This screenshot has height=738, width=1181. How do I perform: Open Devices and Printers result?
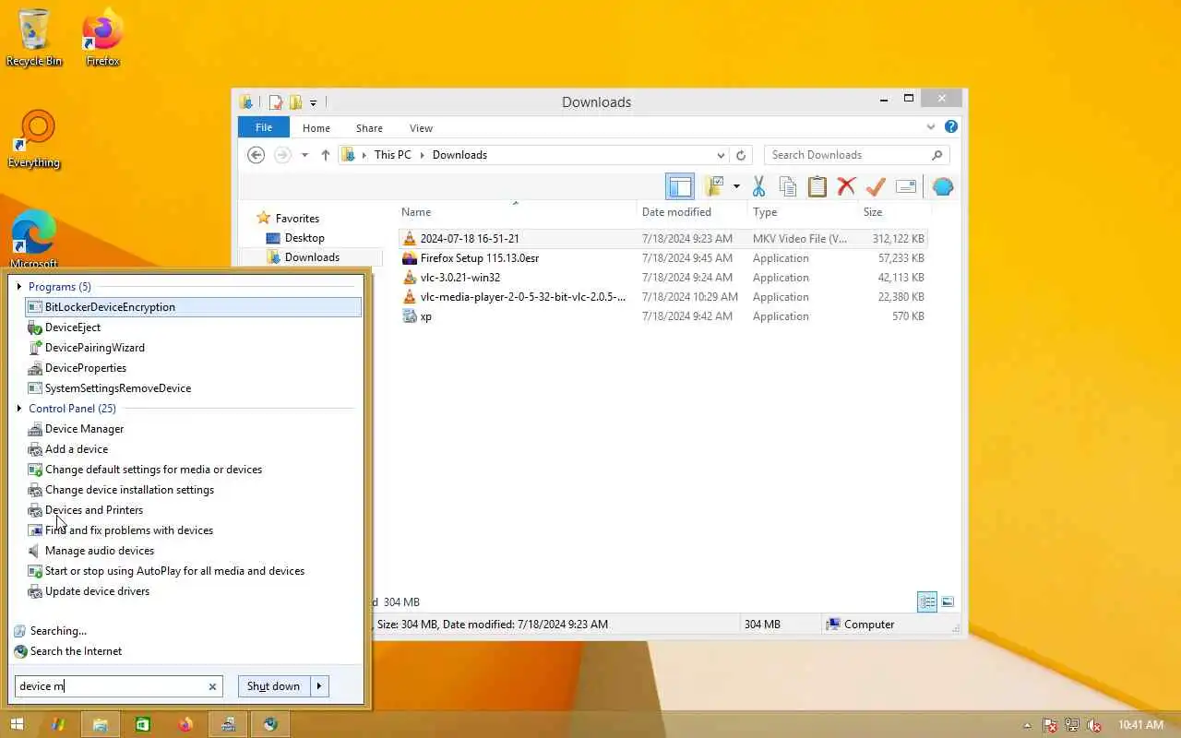coord(94,510)
